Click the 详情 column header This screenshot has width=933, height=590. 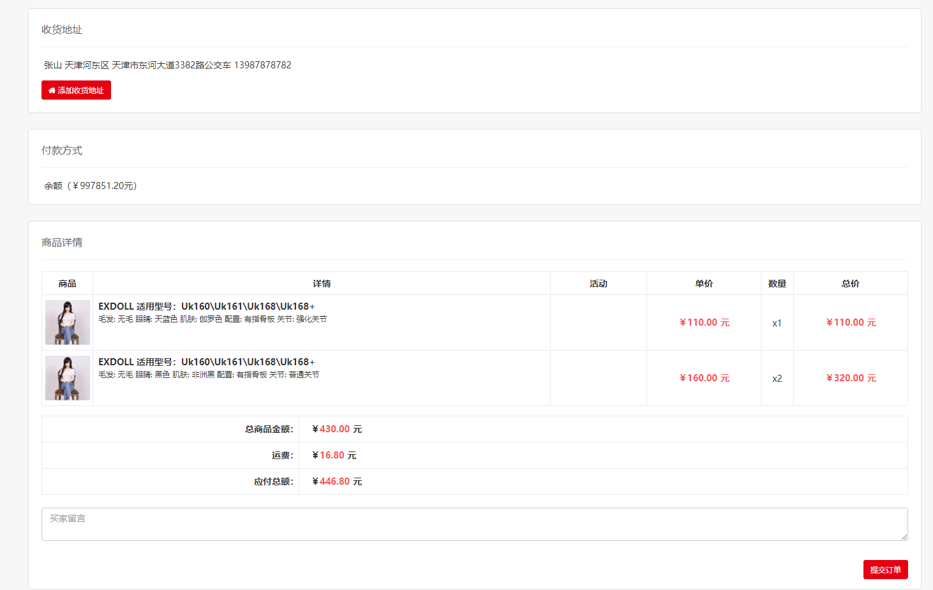pos(322,284)
